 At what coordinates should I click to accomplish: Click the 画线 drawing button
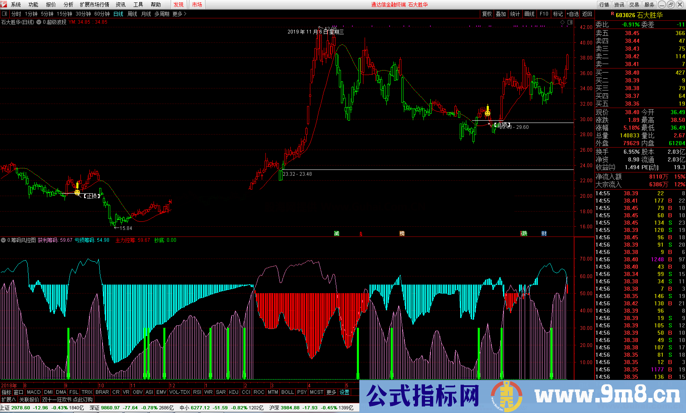pyautogui.click(x=529, y=14)
